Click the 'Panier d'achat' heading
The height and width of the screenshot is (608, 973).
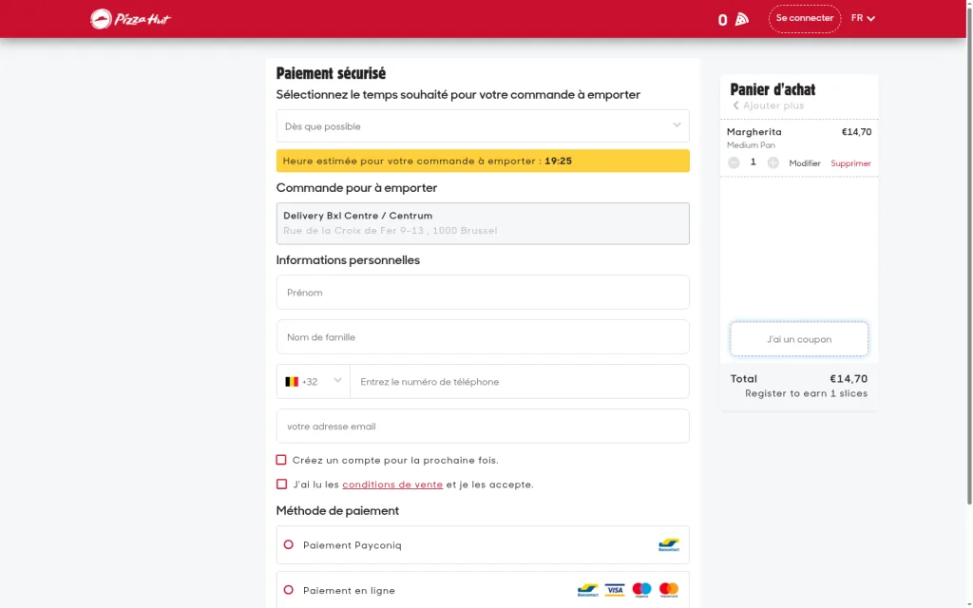[x=773, y=89]
